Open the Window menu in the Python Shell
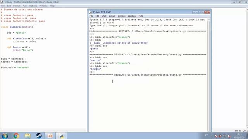The height and width of the screenshot is (139, 248). pos(132,16)
